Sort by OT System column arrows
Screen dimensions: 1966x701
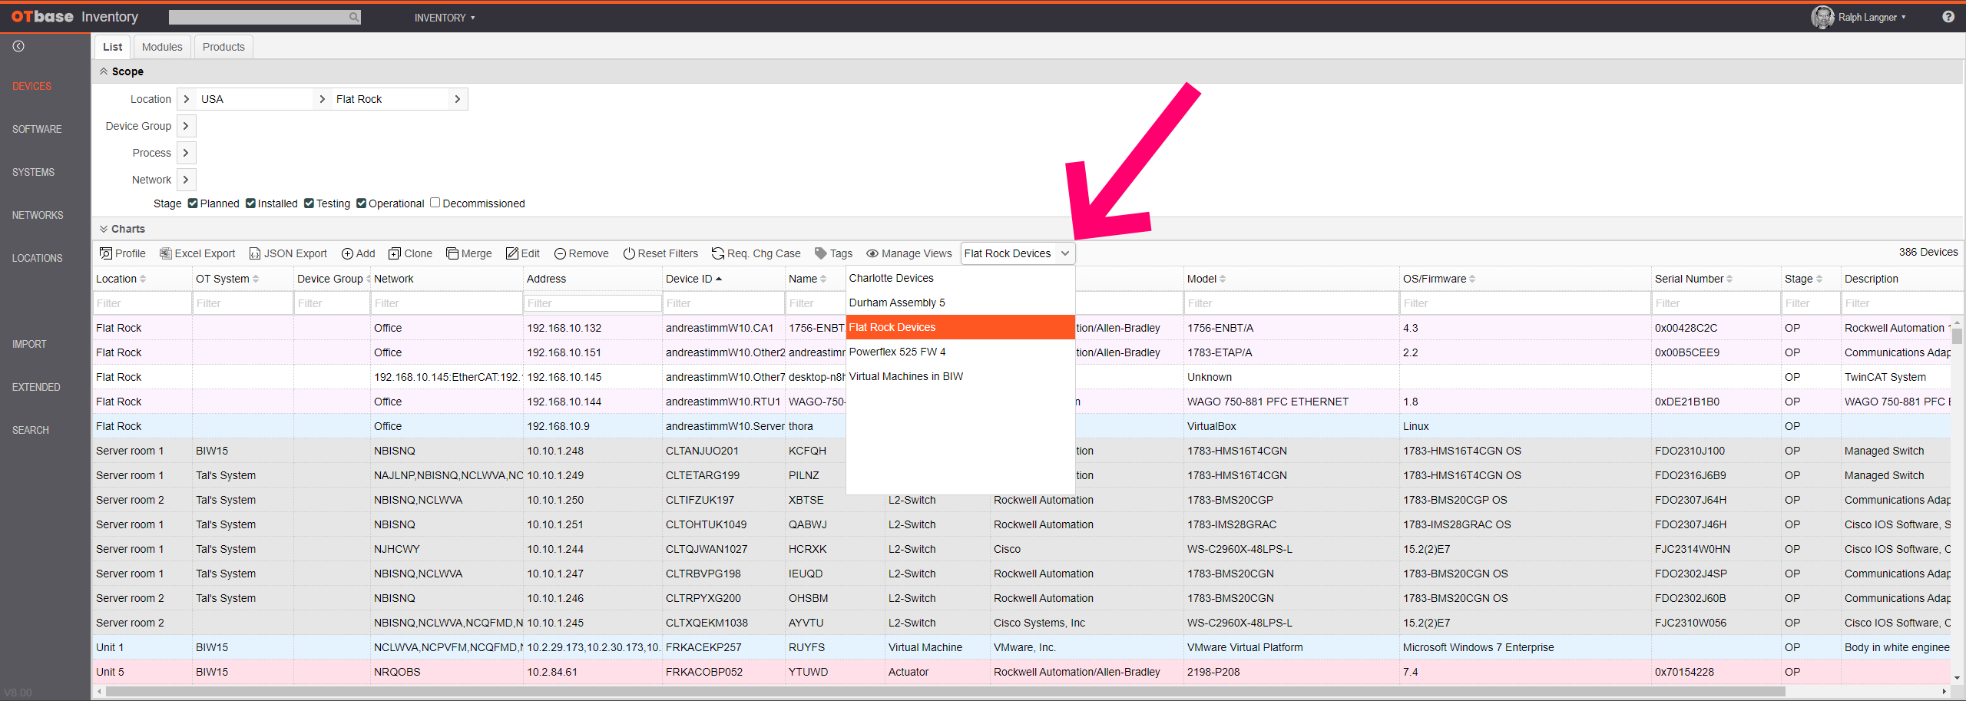click(256, 279)
